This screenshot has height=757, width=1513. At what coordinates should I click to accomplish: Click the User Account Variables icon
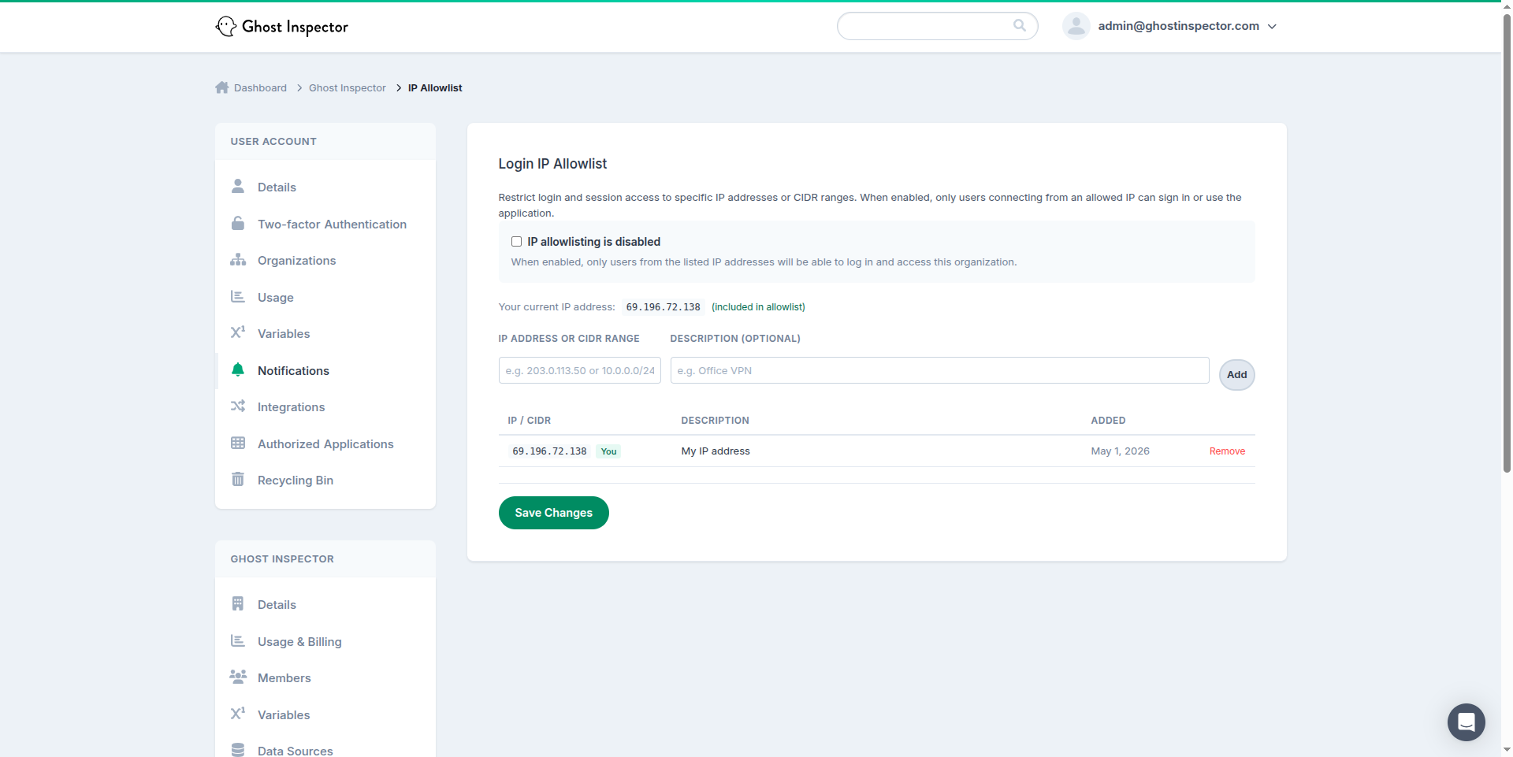(x=238, y=333)
